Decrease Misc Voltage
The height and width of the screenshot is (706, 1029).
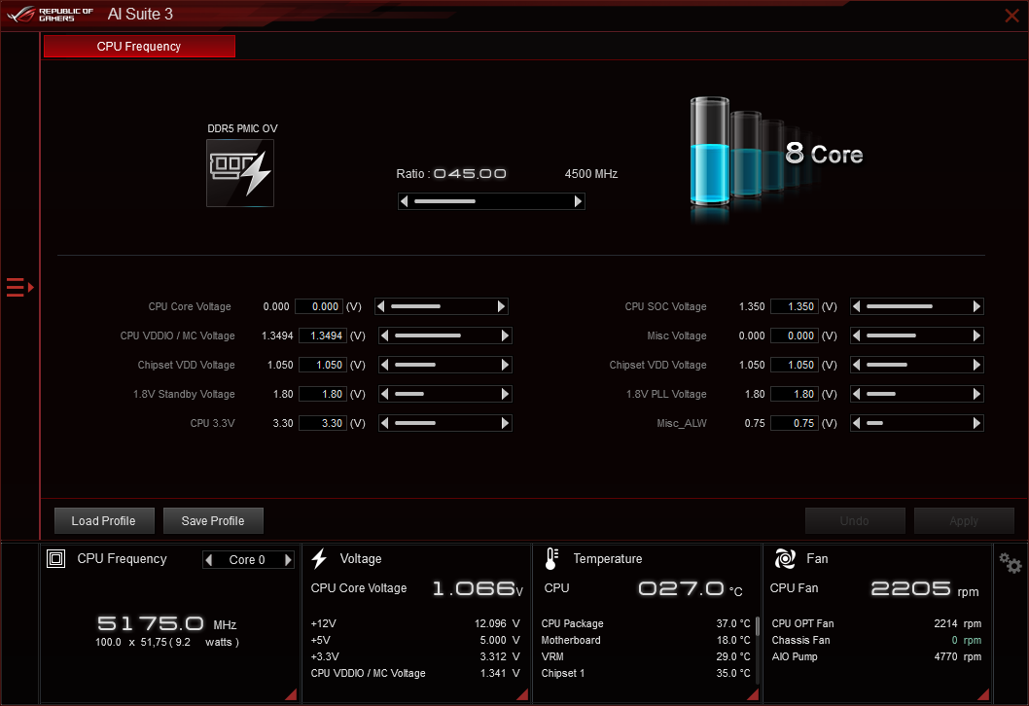tap(856, 335)
